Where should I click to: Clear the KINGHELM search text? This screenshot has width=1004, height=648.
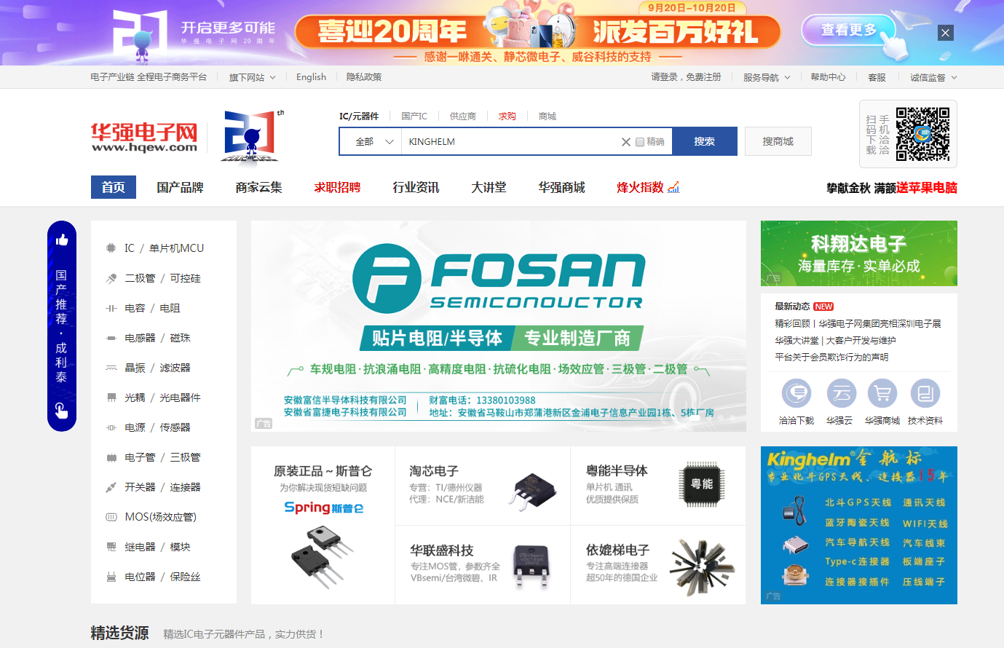pyautogui.click(x=625, y=142)
